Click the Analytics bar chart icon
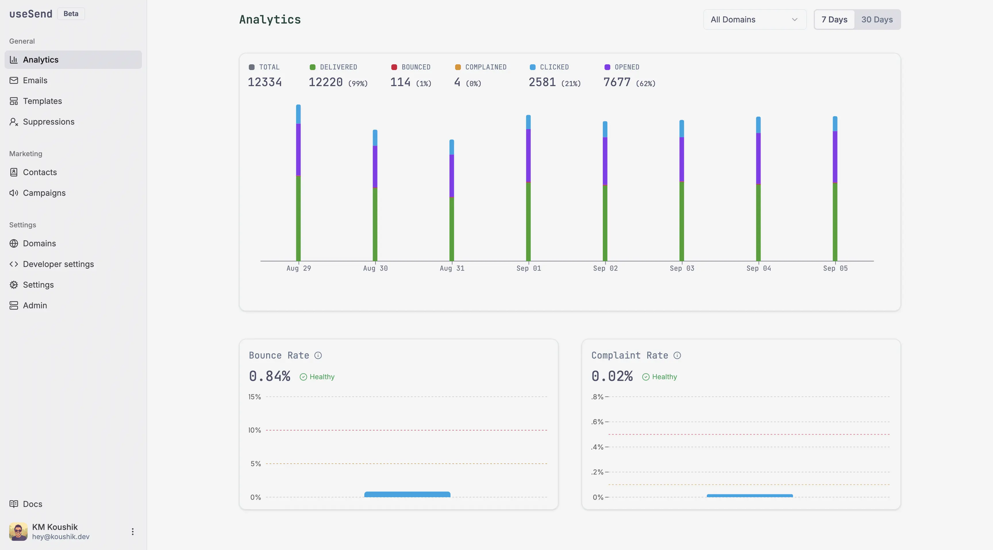This screenshot has height=550, width=993. tap(14, 60)
